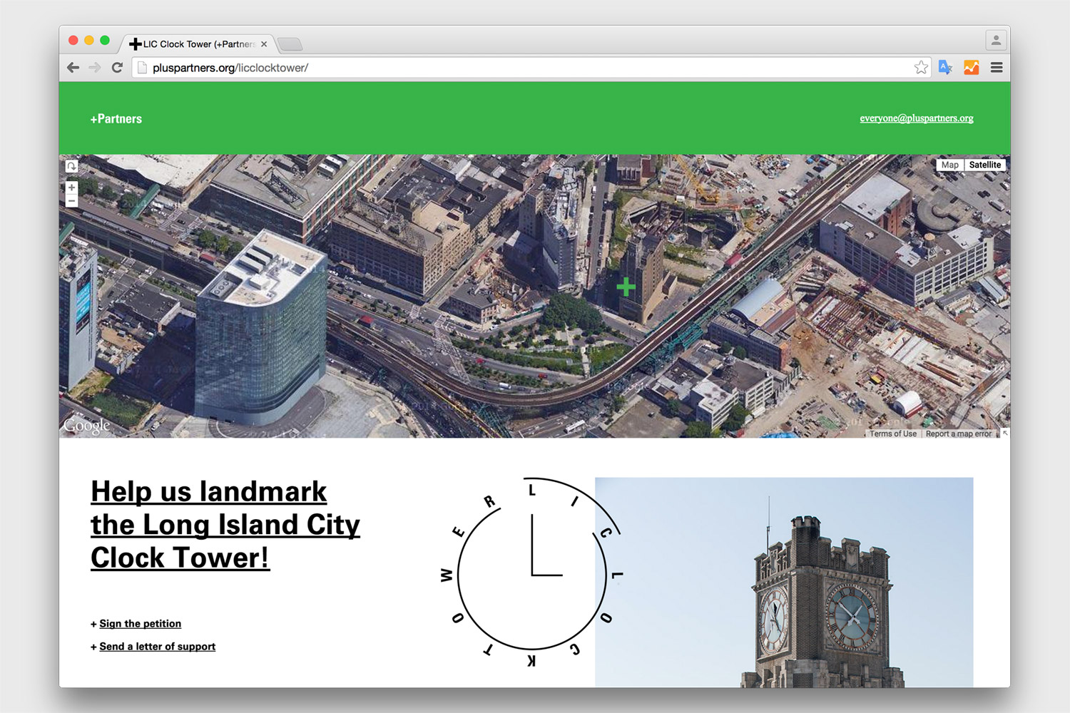This screenshot has width=1070, height=713.
Task: Click the everyone@pluspartners.org email link
Action: pyautogui.click(x=916, y=118)
